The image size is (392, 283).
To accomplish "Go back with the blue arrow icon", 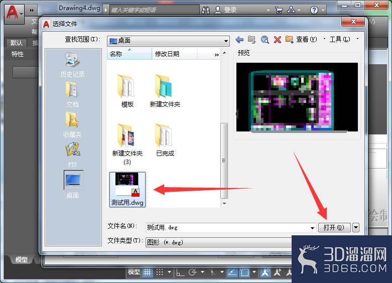I will 239,40.
